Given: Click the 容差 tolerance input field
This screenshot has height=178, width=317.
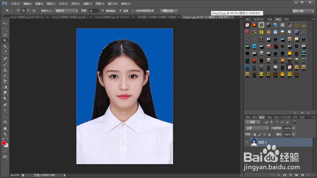Looking at the screenshot, I should [94, 11].
